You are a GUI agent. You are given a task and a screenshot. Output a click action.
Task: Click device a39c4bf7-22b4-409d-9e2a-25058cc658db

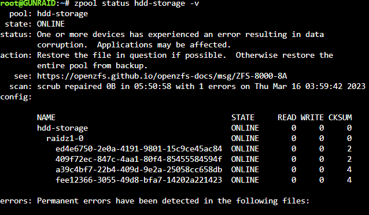click(139, 169)
